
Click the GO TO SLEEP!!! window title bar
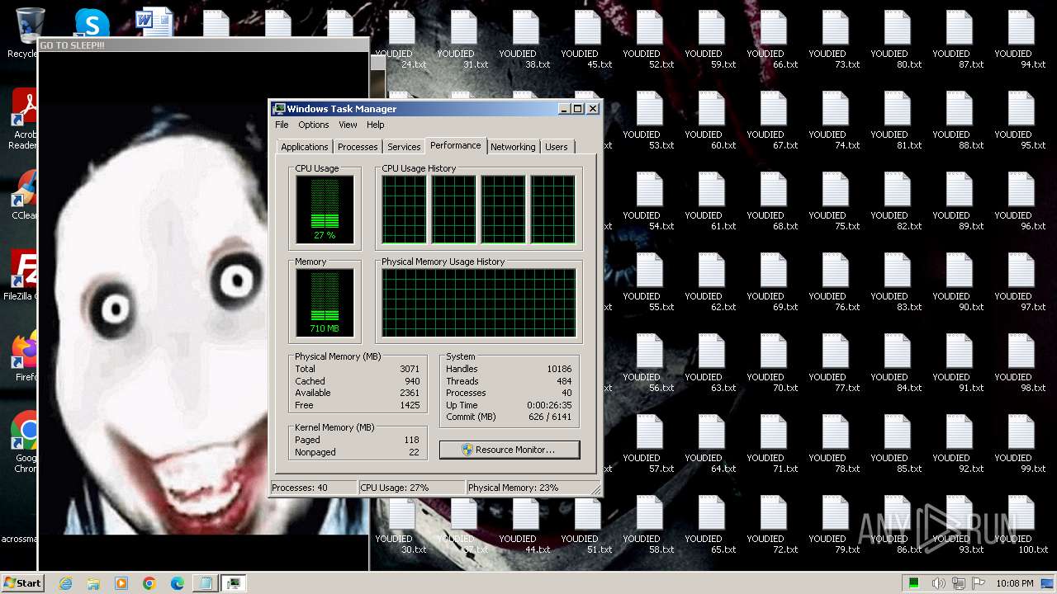tap(203, 45)
